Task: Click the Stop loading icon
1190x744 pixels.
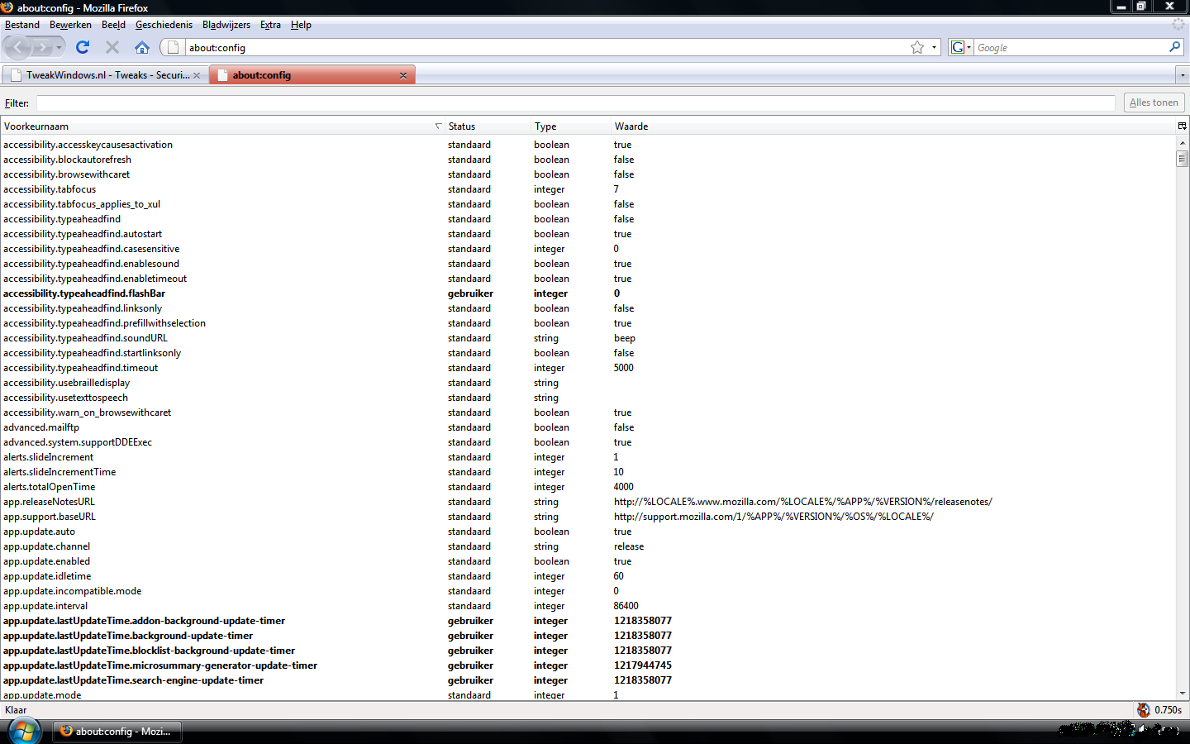Action: (x=112, y=47)
